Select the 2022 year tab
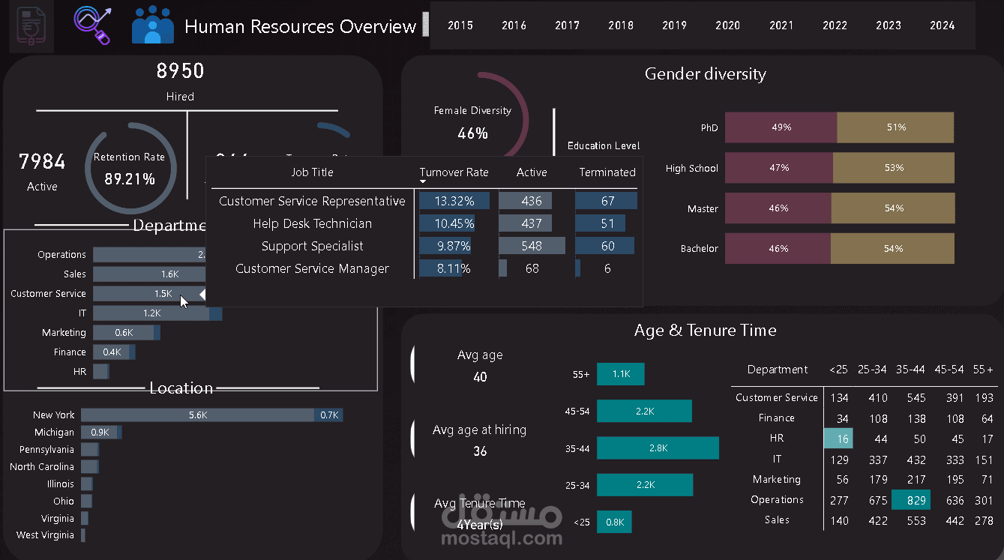 tap(835, 25)
